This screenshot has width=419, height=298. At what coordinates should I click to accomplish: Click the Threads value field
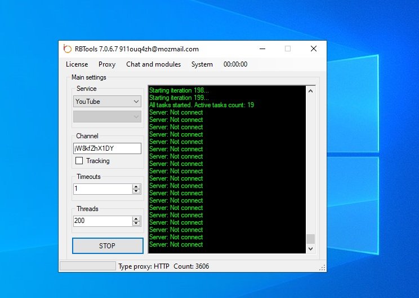pyautogui.click(x=102, y=221)
